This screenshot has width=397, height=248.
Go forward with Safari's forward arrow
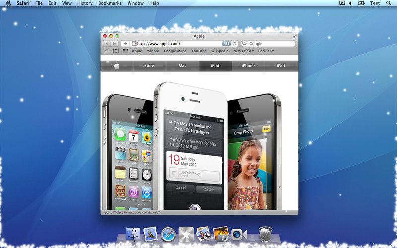point(115,44)
